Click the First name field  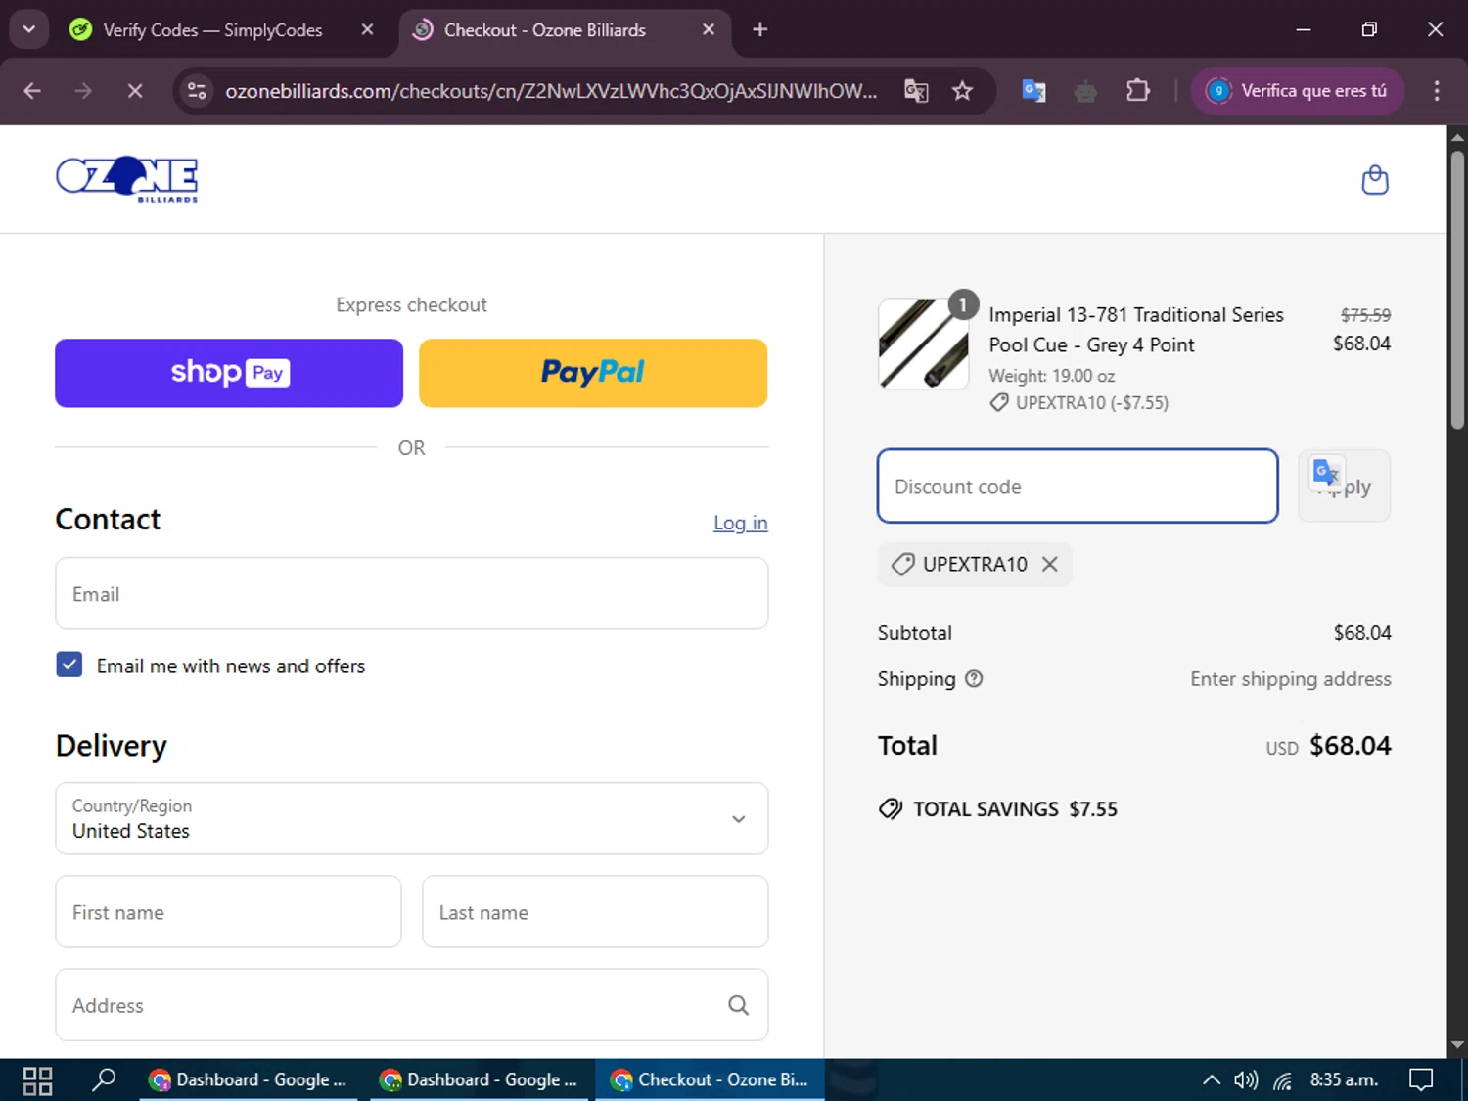tap(229, 912)
